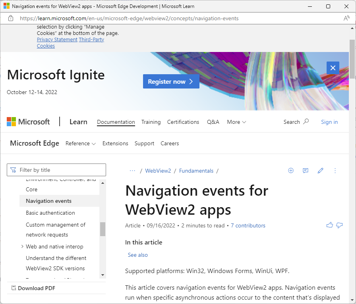
Task: Open the 7 contributors link
Action: click(x=248, y=225)
